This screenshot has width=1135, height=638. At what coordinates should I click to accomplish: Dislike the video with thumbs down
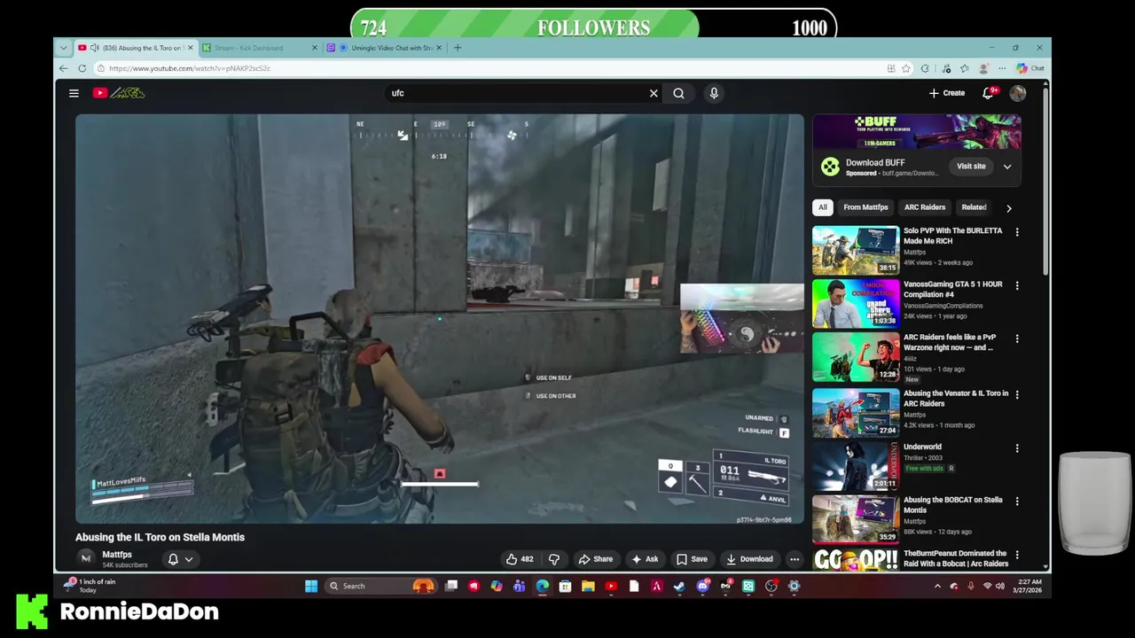(554, 559)
